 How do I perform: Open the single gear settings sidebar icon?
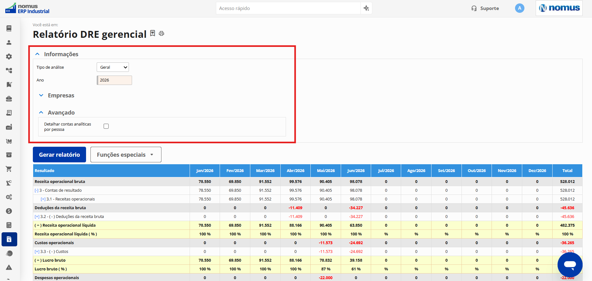click(x=9, y=57)
